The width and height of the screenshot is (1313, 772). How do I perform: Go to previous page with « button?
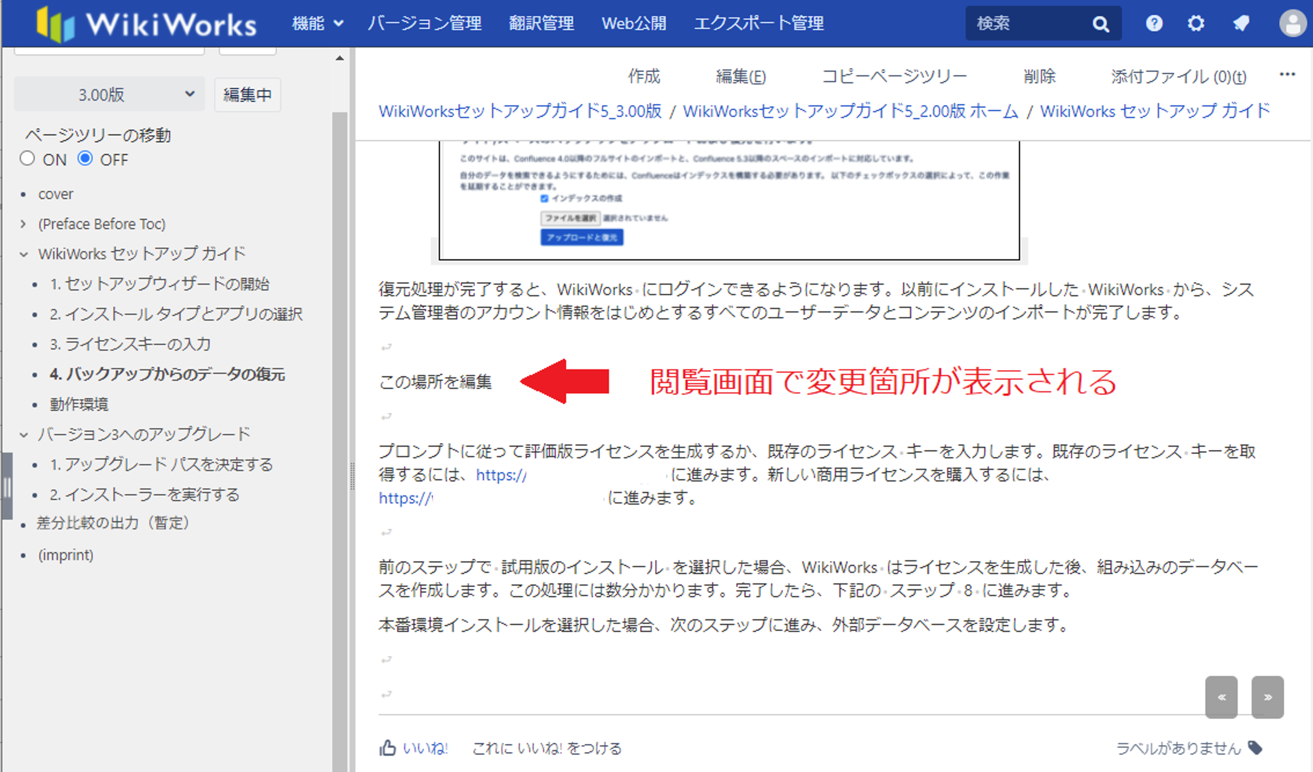pos(1221,697)
